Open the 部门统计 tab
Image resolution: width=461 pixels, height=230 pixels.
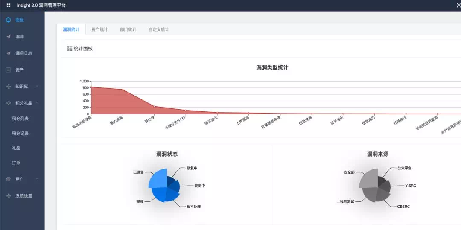pyautogui.click(x=128, y=29)
